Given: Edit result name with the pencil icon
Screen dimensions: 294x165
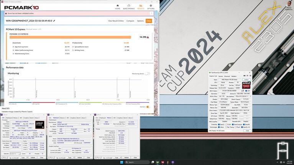Looking at the screenshot, I should (x=54, y=21).
